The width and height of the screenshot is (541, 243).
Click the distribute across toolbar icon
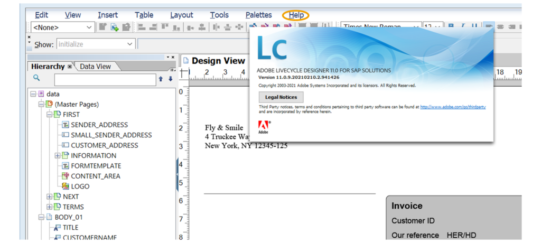216,27
